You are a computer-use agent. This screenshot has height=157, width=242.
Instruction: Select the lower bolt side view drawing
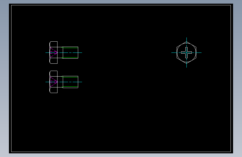pos(64,82)
